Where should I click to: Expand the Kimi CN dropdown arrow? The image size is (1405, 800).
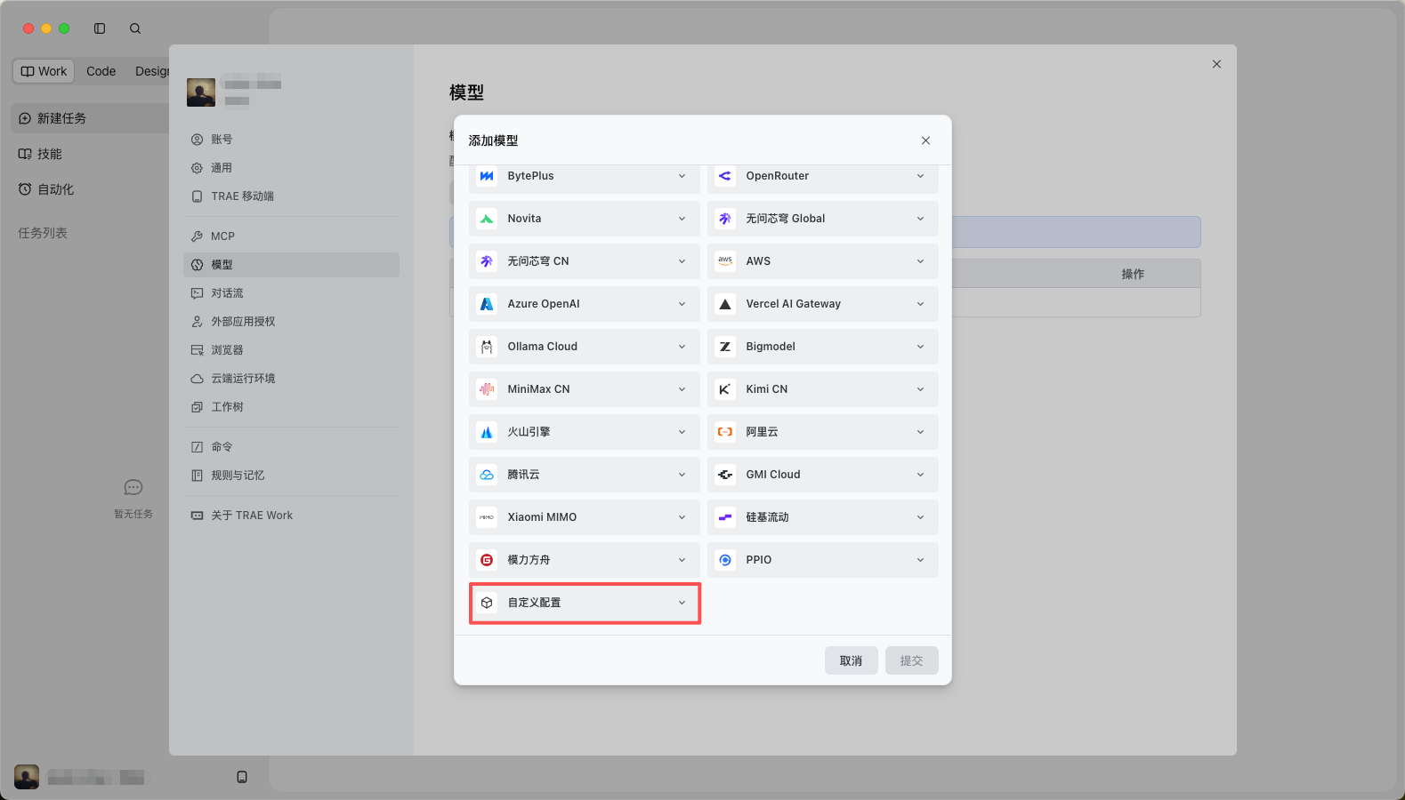click(921, 389)
